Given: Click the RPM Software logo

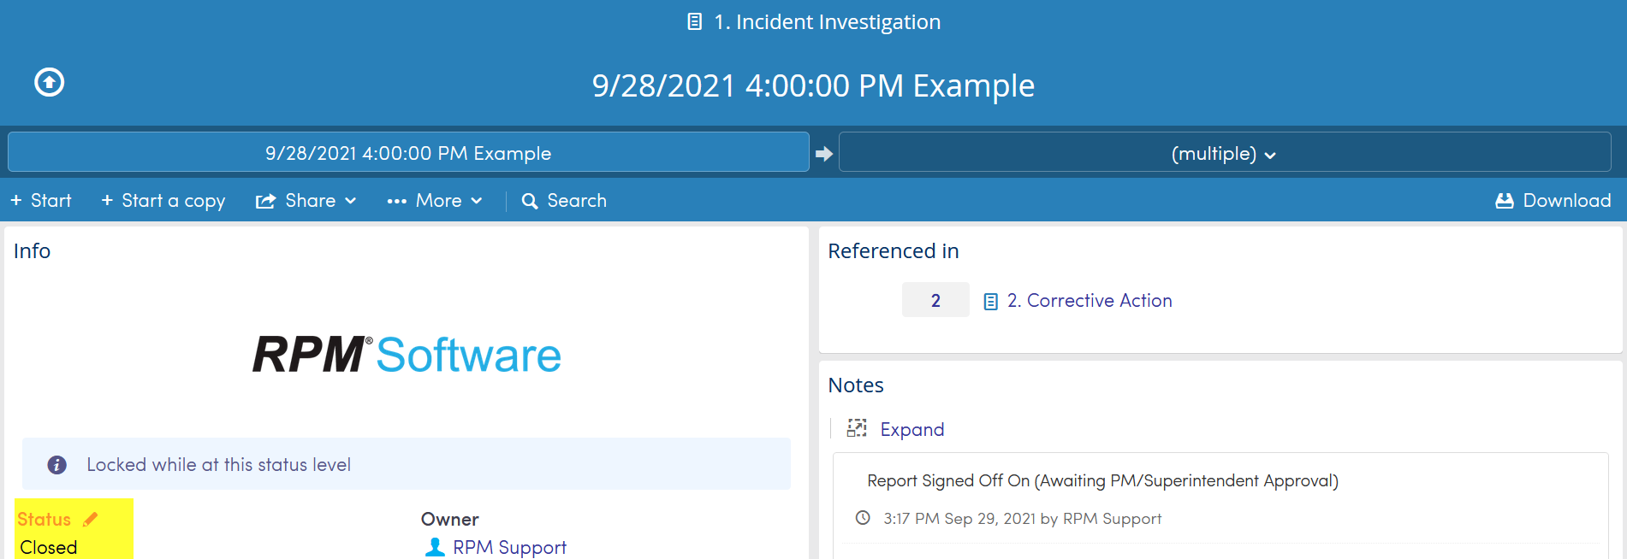Looking at the screenshot, I should (x=407, y=355).
